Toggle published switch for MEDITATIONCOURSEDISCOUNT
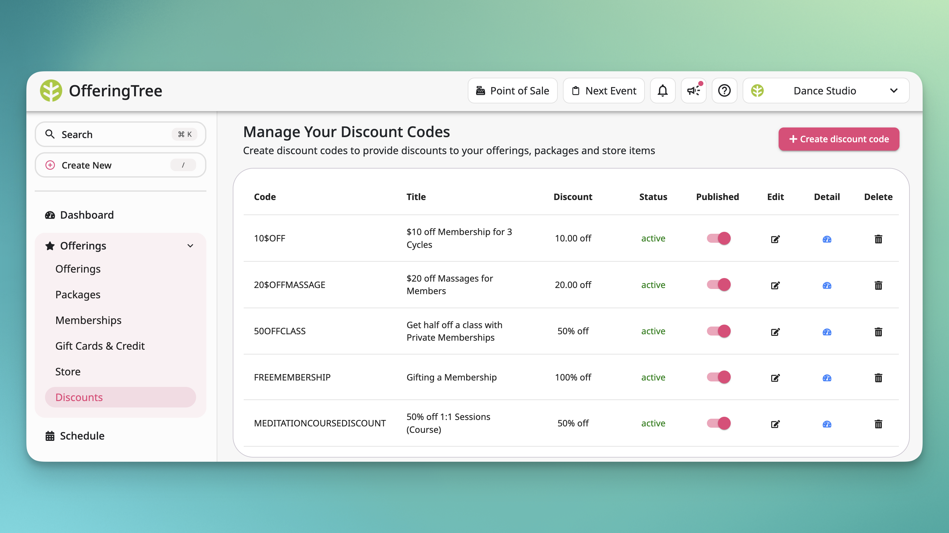This screenshot has height=533, width=949. [x=719, y=423]
